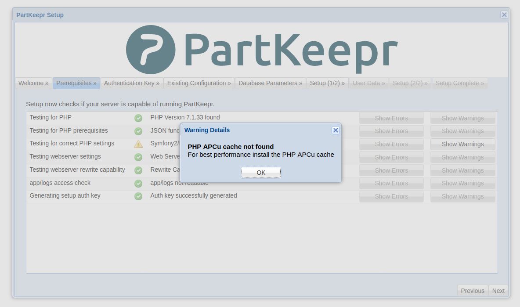Select 'Testing for PHP prerequisites' label
520x307 pixels.
(x=69, y=130)
